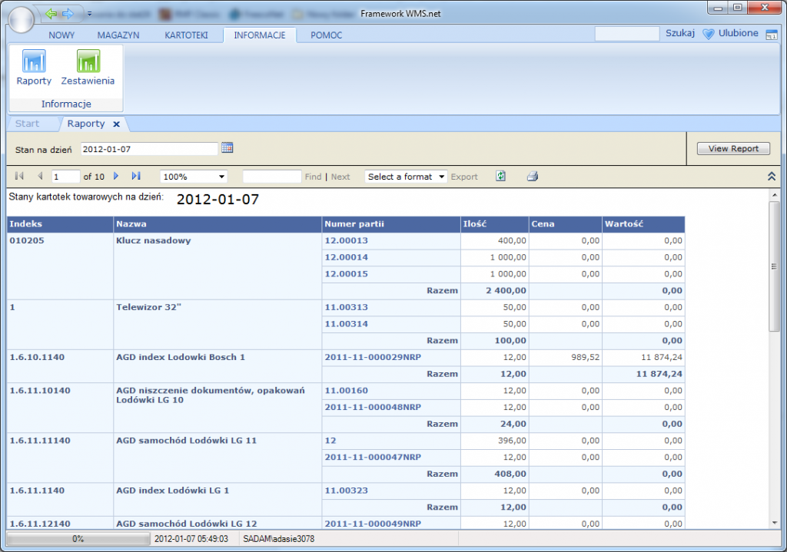The image size is (787, 552).
Task: Open the Select a format dropdown
Action: tap(406, 177)
